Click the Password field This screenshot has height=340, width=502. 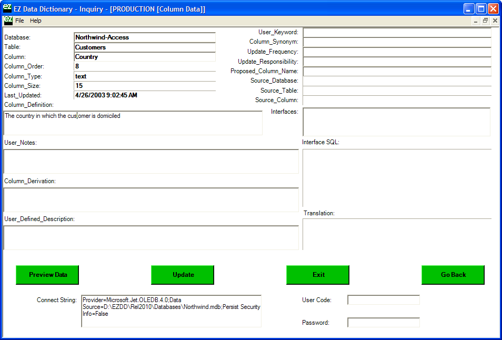[x=384, y=323]
